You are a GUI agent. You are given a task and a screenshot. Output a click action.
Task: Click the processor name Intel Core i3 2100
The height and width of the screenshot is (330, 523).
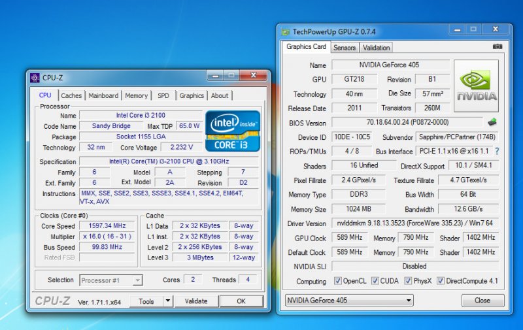click(x=141, y=115)
